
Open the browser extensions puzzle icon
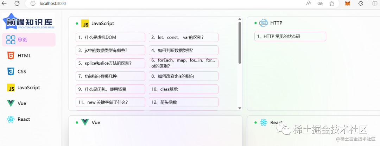[361, 4]
